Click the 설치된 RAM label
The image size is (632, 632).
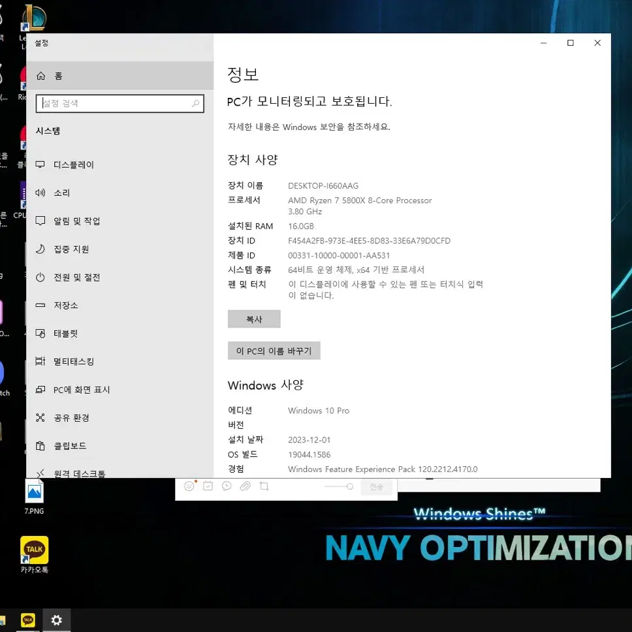[x=250, y=226]
